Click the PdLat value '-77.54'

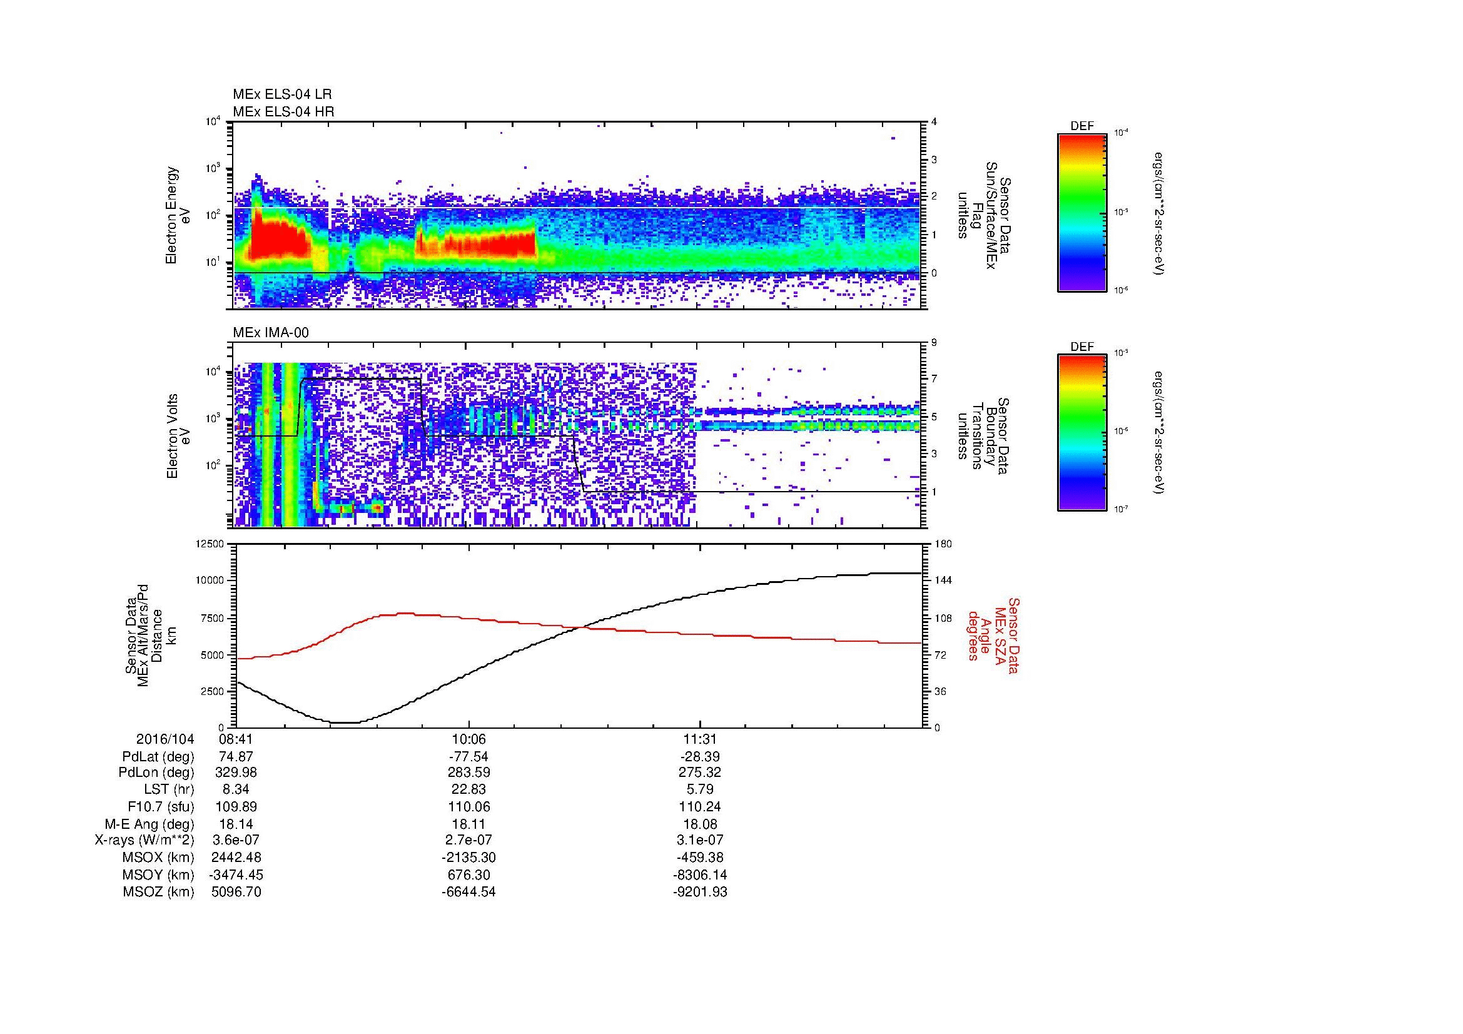pos(468,757)
